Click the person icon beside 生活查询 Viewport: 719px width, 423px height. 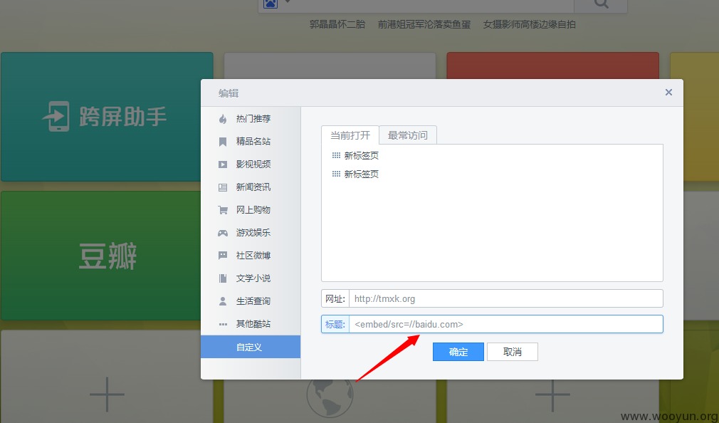point(223,301)
